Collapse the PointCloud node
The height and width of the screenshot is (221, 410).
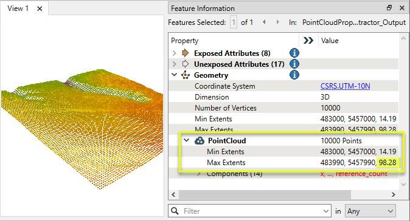tap(186, 140)
